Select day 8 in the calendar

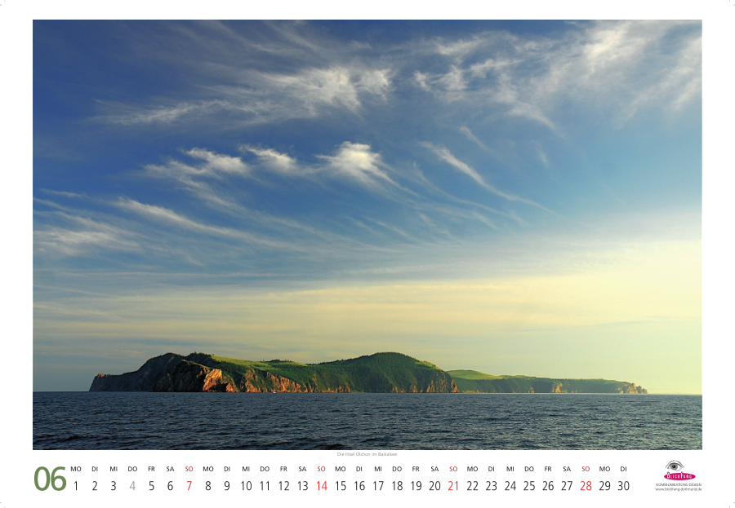[208, 486]
